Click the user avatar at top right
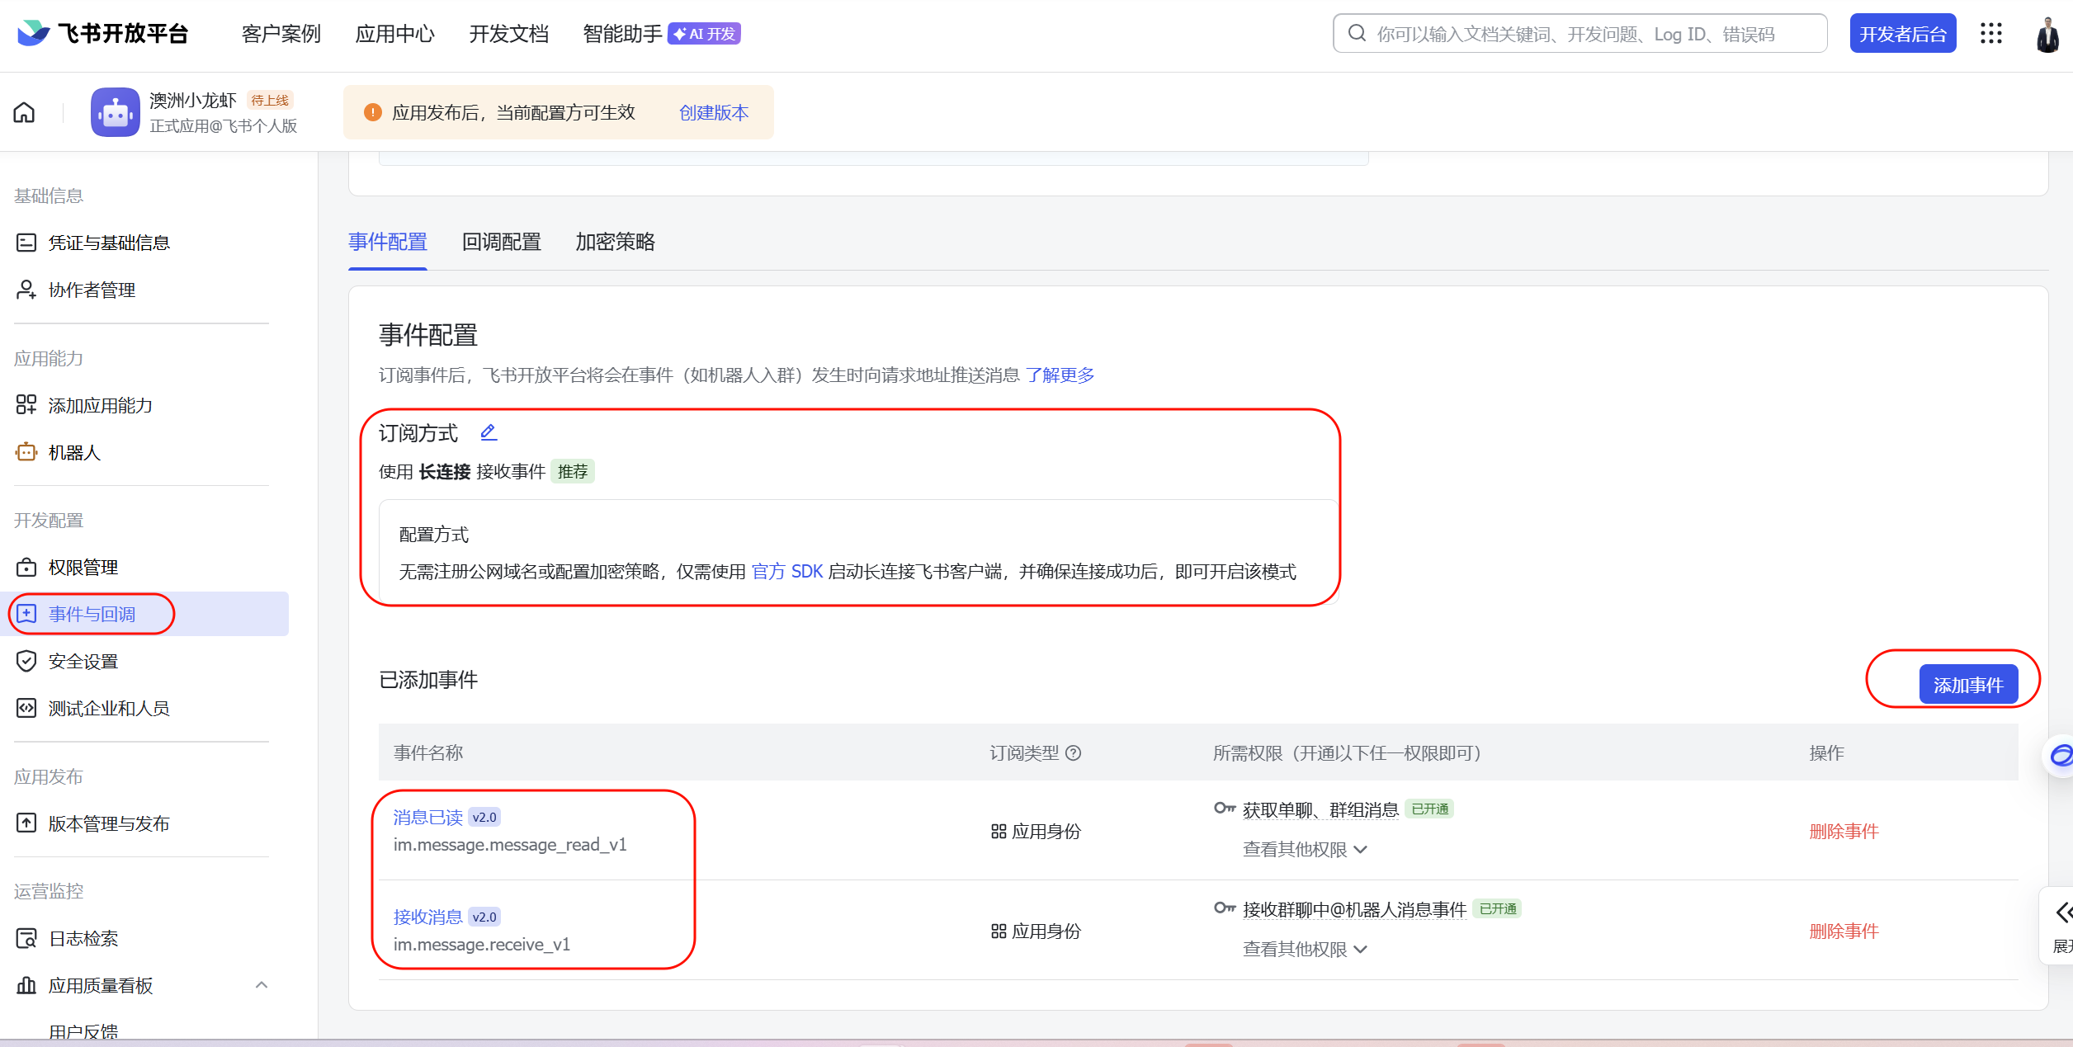The image size is (2073, 1047). coord(2047,35)
